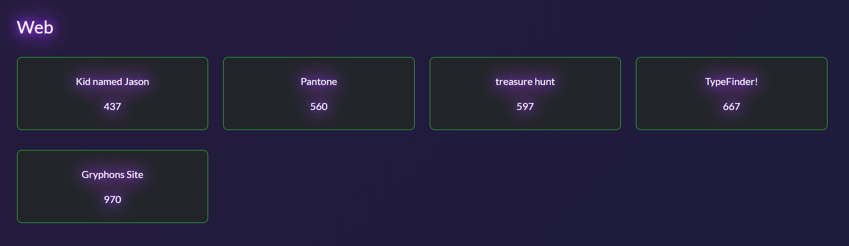Click the 667 points value

coord(731,106)
